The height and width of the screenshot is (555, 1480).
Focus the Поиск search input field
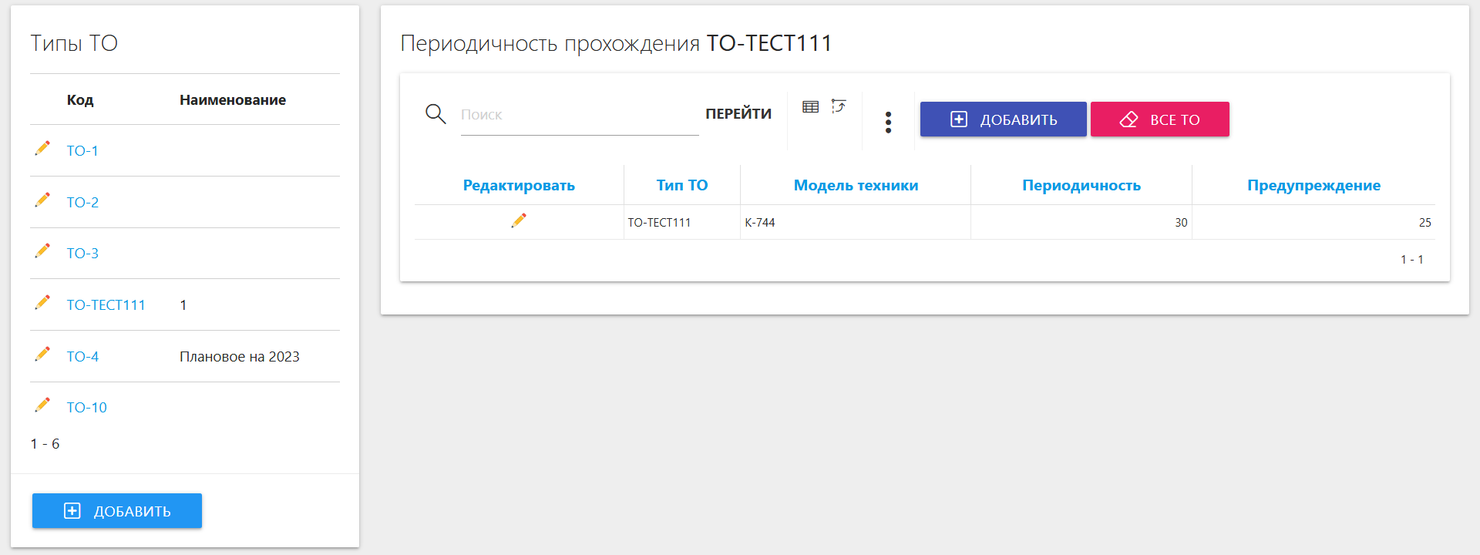(x=579, y=115)
